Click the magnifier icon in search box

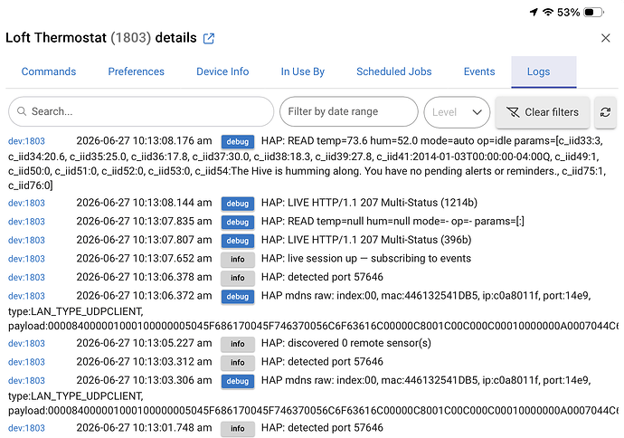[22, 111]
